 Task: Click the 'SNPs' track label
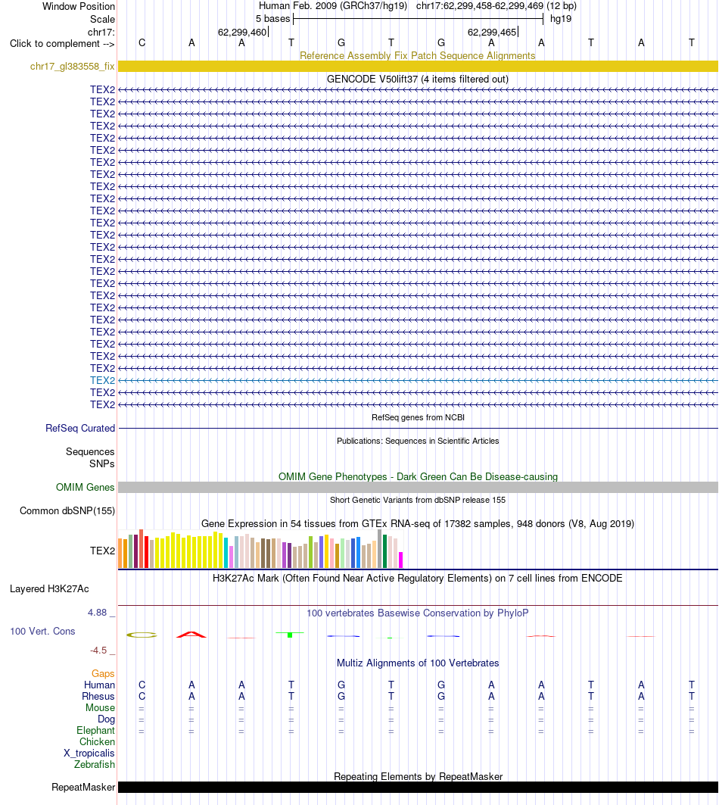(x=101, y=463)
